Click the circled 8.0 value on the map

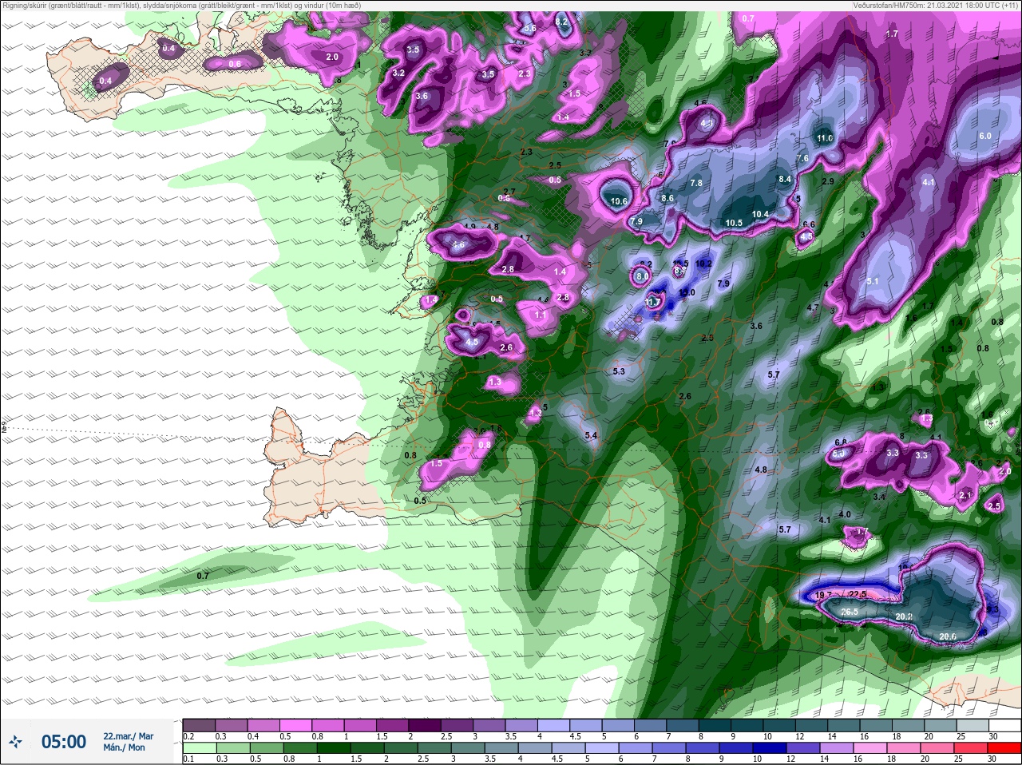pyautogui.click(x=643, y=276)
